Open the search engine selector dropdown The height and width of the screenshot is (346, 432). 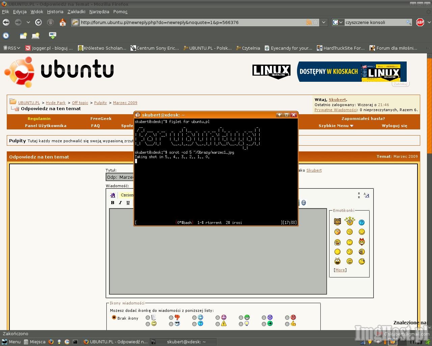(x=338, y=22)
